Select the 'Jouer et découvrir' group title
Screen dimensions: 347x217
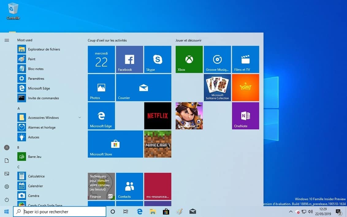[189, 40]
